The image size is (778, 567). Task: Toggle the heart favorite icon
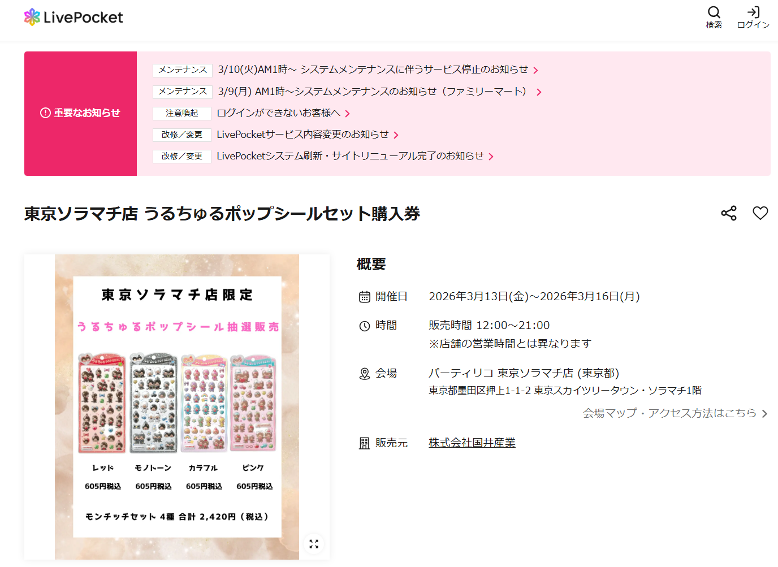point(760,213)
